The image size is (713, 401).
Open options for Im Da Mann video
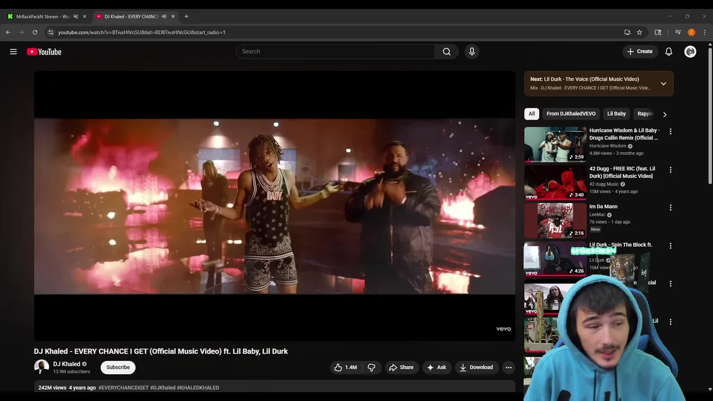coord(671,207)
